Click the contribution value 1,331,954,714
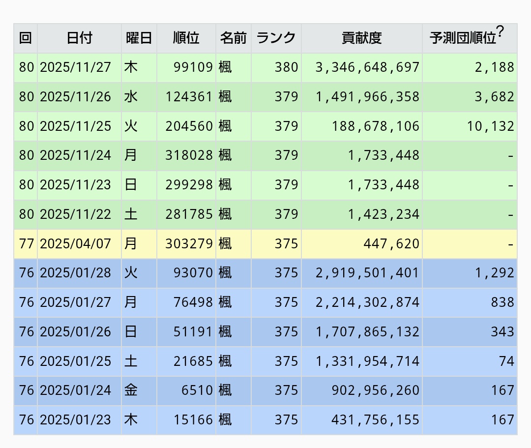531x448 pixels. click(367, 361)
